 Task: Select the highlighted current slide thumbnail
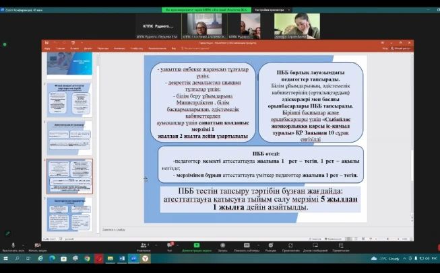point(69,176)
